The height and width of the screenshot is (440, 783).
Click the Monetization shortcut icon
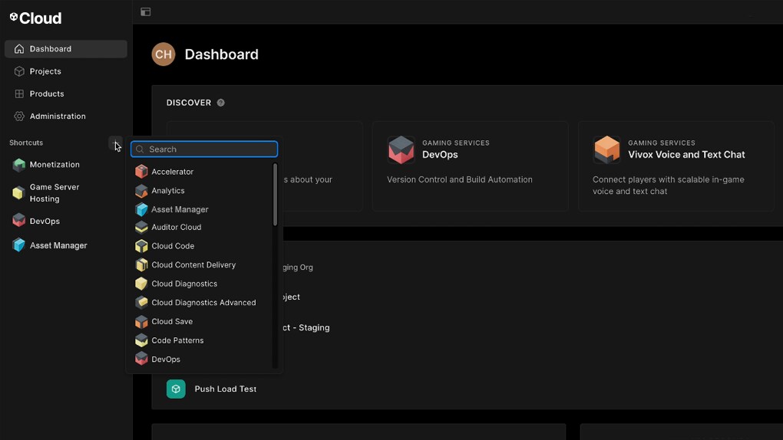point(19,165)
